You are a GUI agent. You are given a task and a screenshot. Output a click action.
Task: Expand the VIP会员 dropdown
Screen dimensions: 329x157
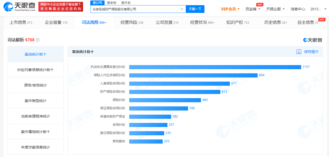230,9
